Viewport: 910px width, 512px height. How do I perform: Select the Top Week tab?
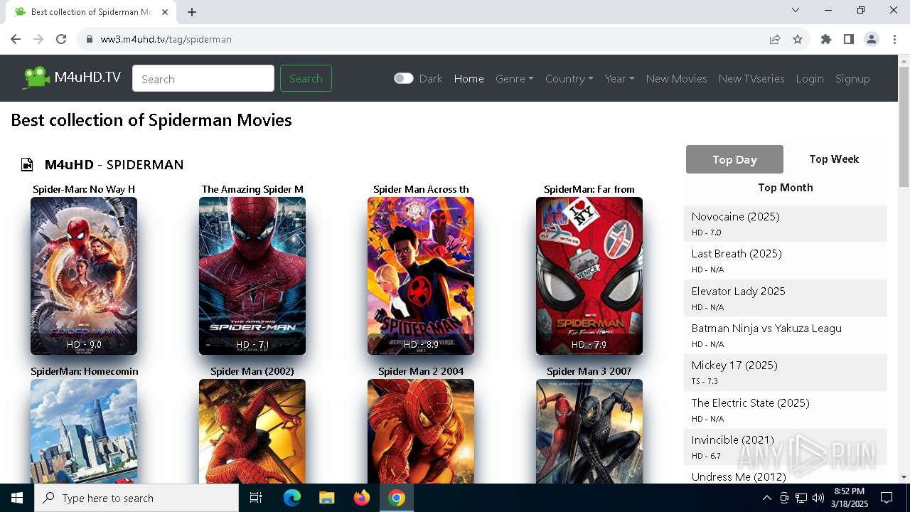[x=834, y=159]
